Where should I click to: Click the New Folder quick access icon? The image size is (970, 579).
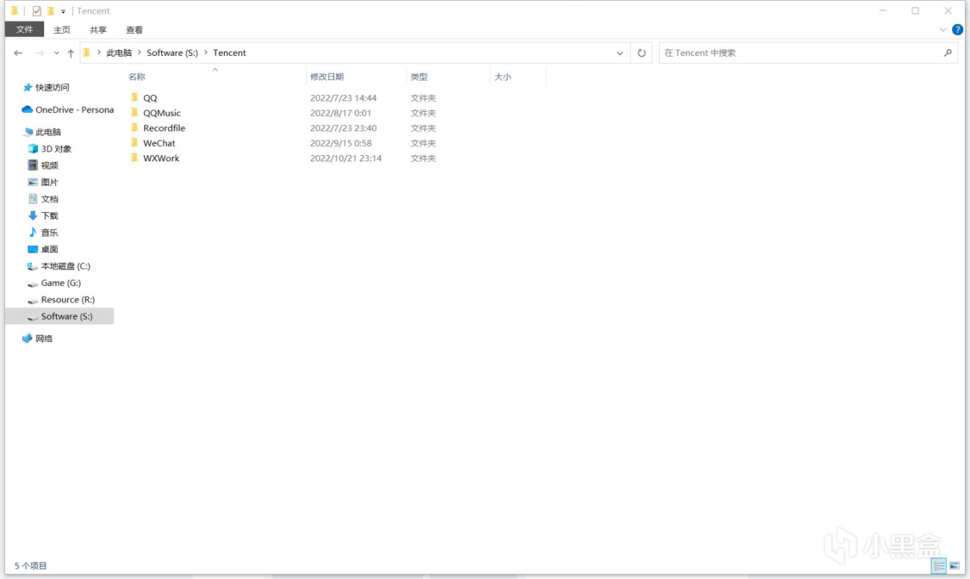pyautogui.click(x=50, y=11)
